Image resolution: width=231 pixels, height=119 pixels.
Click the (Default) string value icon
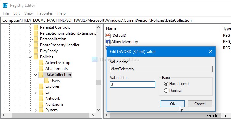coord(108,35)
